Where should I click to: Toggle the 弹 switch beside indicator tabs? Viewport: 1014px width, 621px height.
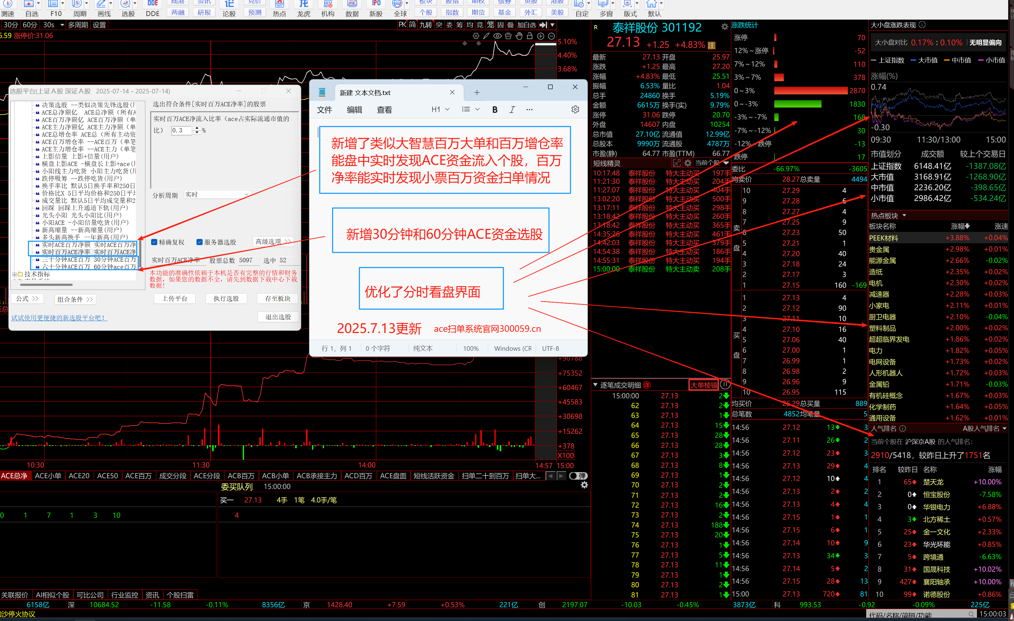(x=578, y=476)
